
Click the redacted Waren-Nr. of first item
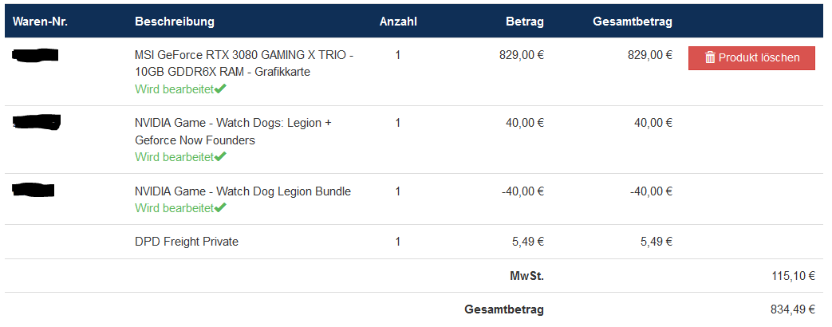34,53
